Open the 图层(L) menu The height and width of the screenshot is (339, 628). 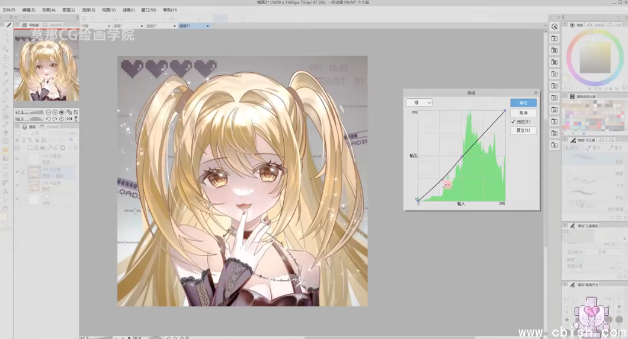(69, 10)
